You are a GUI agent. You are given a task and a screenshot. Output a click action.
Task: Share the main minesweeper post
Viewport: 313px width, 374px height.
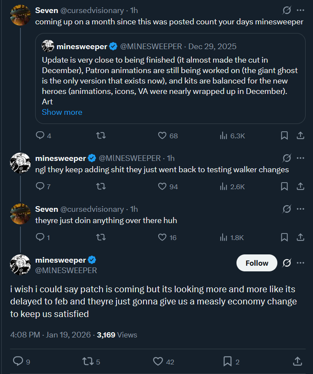click(298, 361)
